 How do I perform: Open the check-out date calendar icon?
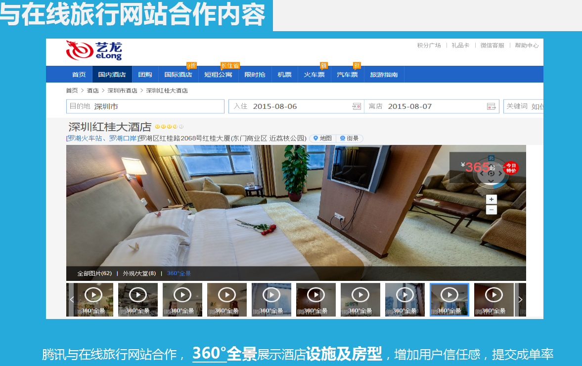pyautogui.click(x=491, y=106)
